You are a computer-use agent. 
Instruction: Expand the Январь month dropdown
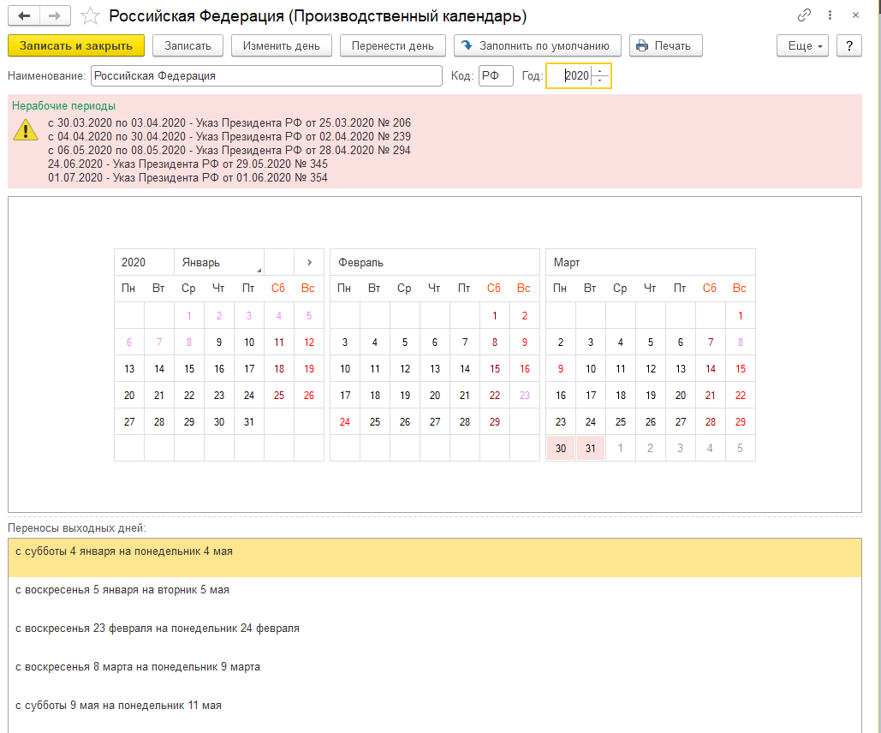click(259, 269)
